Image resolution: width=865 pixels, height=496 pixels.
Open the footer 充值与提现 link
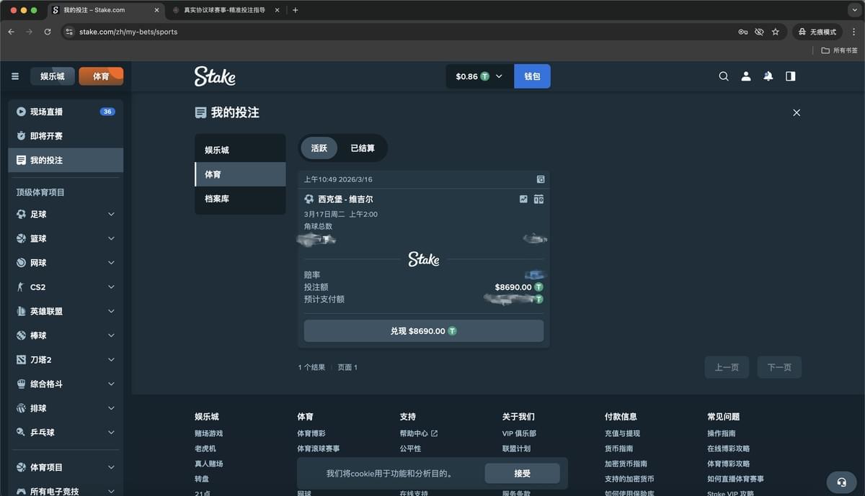[622, 433]
